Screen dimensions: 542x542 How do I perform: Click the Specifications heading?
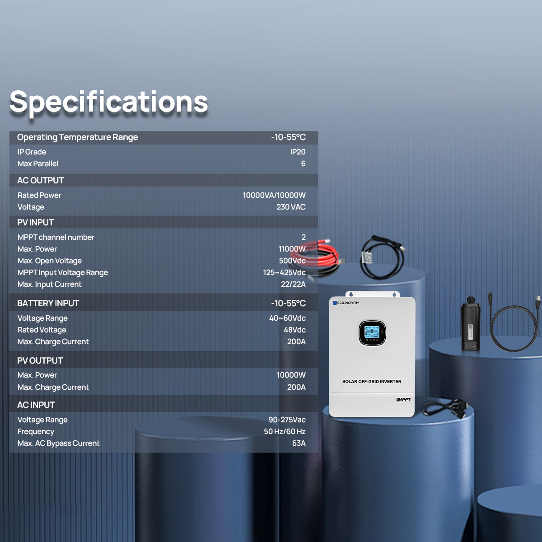(109, 103)
